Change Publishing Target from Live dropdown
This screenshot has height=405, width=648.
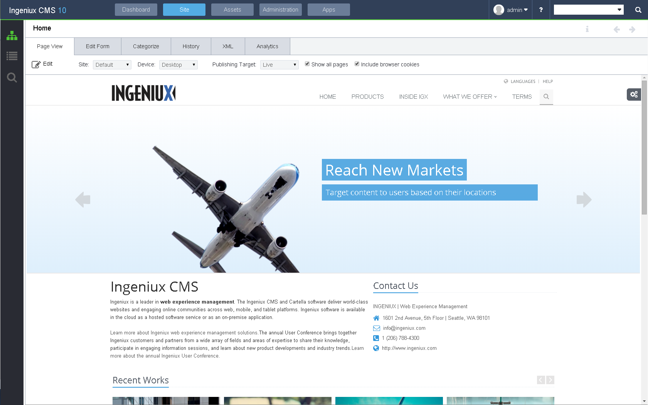click(279, 64)
